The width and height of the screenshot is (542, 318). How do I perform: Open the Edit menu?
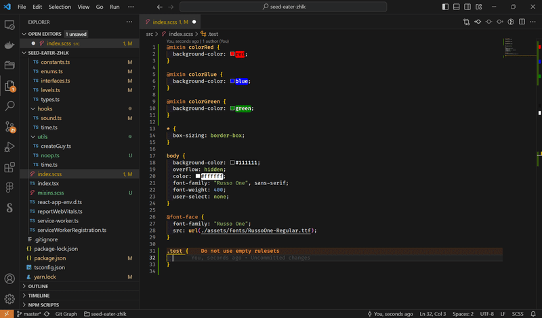pos(37,7)
